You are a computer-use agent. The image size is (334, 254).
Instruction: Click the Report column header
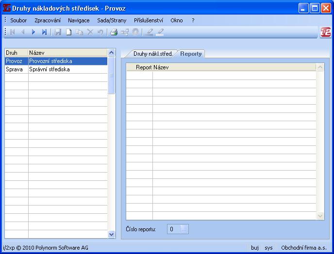(139, 67)
